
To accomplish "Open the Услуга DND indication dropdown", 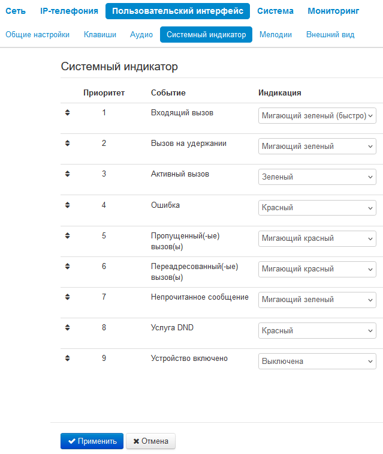I will click(x=317, y=331).
